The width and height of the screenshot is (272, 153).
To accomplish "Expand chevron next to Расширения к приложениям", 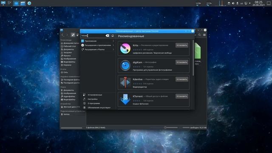I will (113, 45).
